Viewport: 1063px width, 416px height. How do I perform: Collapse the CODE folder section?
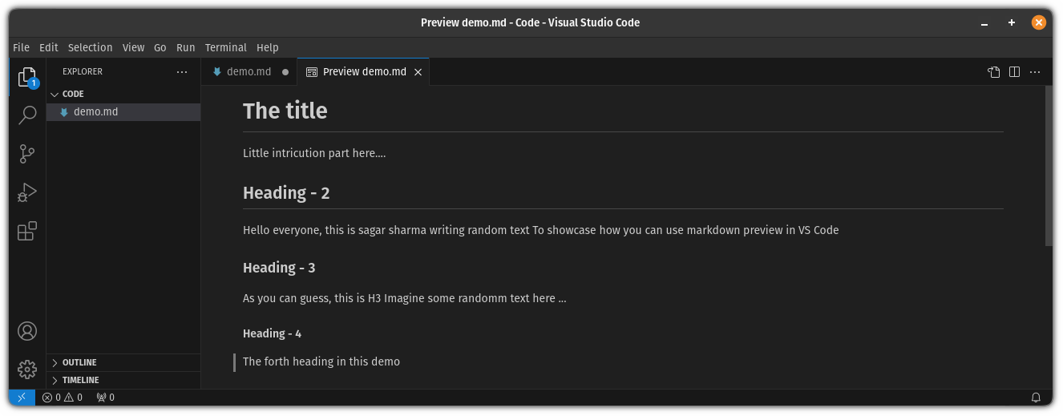pos(72,94)
